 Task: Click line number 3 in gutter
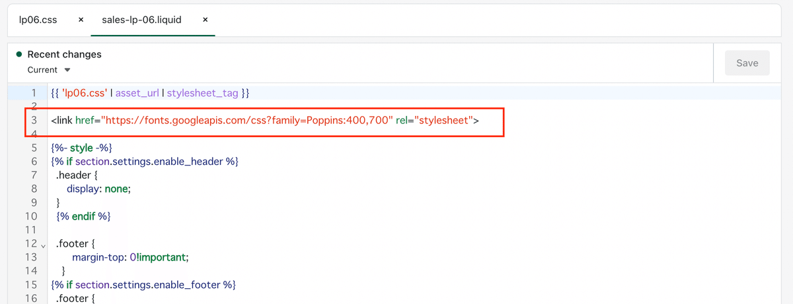[33, 121]
